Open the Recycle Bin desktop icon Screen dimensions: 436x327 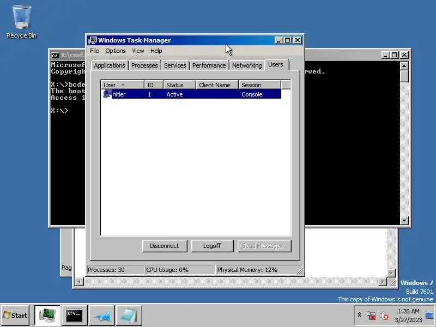coord(21,22)
